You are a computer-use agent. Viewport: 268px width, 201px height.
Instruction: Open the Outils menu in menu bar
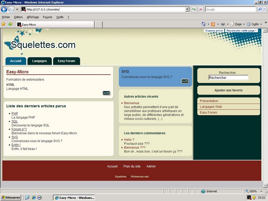pyautogui.click(x=60, y=17)
